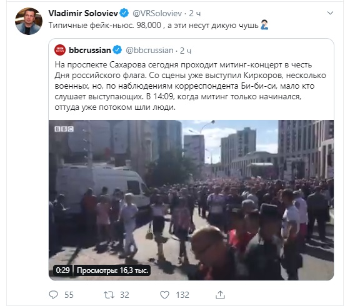345x306 pixels.
Task: Click the 0:29 video duration badge
Action: 62,270
